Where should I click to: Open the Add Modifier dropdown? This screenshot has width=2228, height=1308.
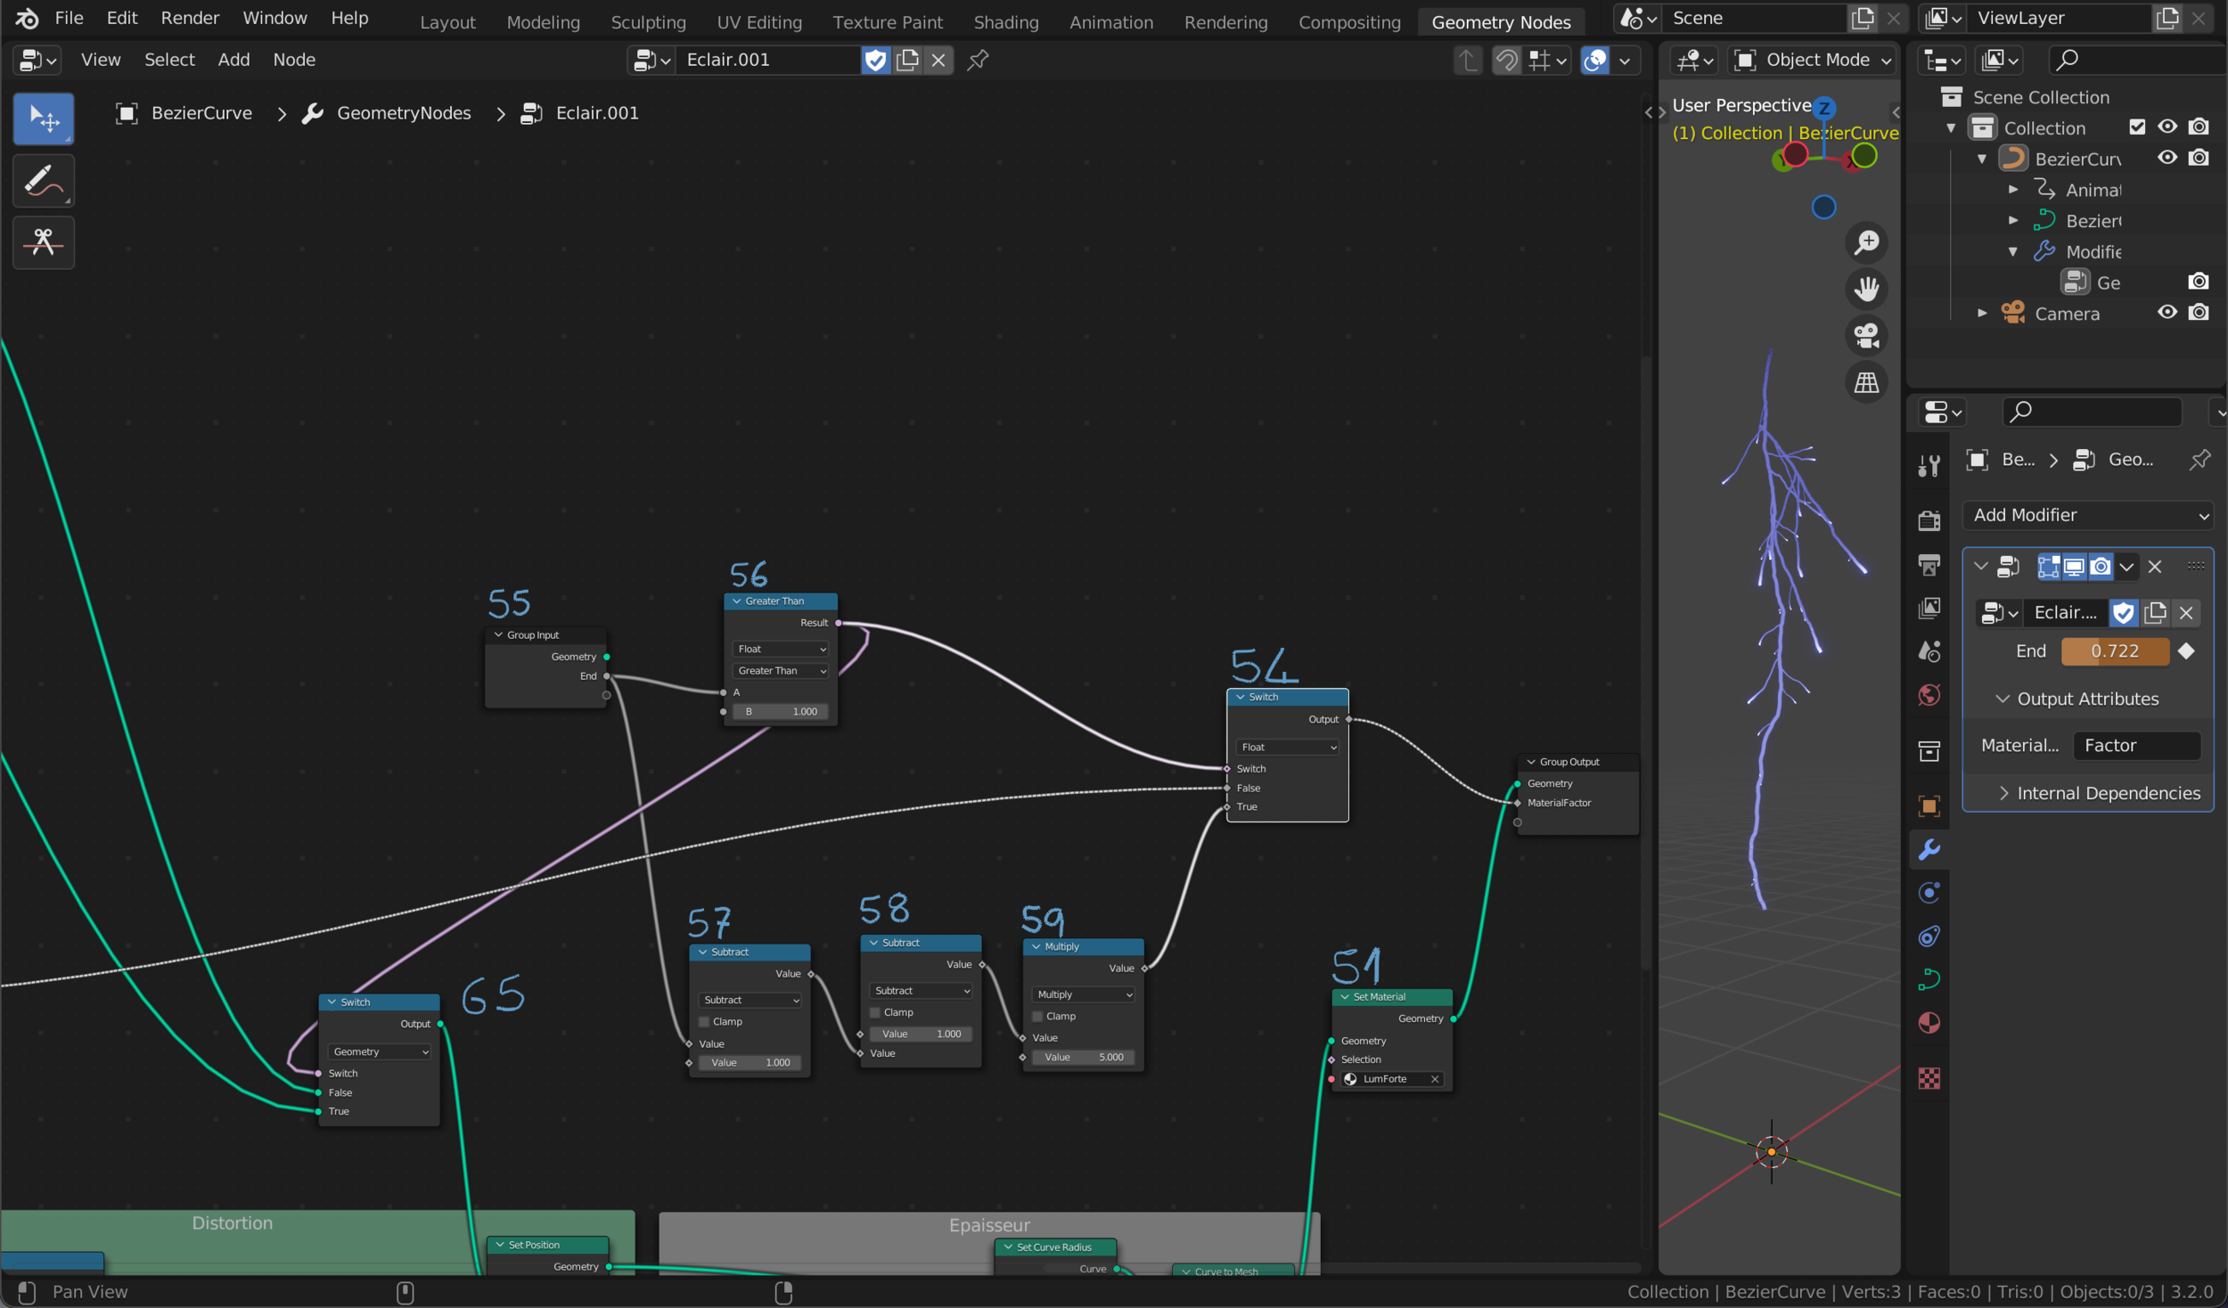pos(2088,515)
